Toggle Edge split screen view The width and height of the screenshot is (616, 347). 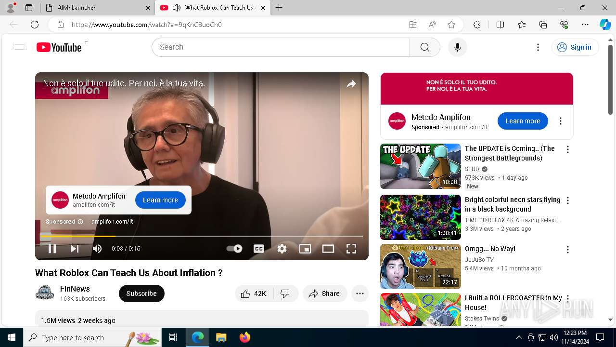[x=500, y=25]
